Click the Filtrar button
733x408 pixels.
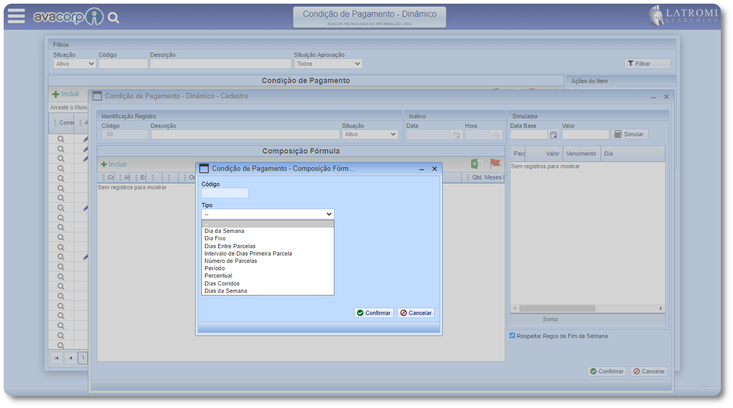pyautogui.click(x=647, y=64)
